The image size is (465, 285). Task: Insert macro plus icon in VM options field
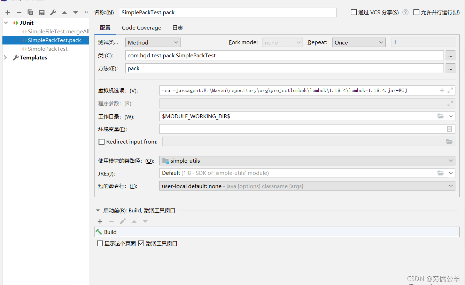442,90
